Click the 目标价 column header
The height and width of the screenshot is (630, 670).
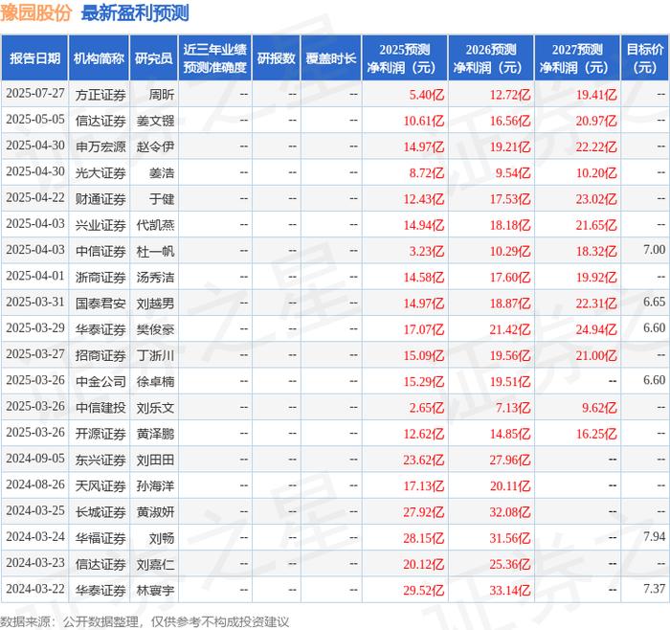click(645, 58)
